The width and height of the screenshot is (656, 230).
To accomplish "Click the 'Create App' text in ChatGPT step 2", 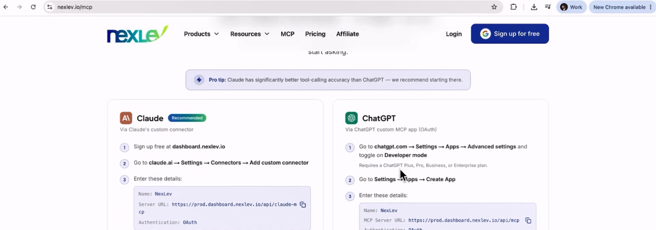I will click(x=440, y=179).
